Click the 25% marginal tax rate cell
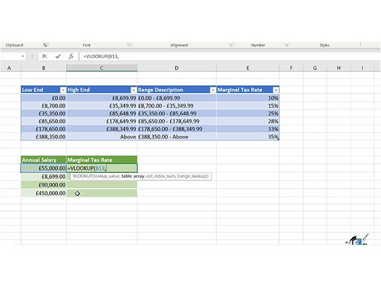Screen dimensions: 381x286 pos(248,113)
